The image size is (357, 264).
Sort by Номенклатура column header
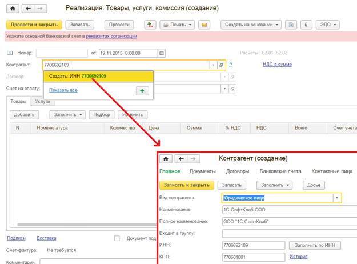[67, 128]
